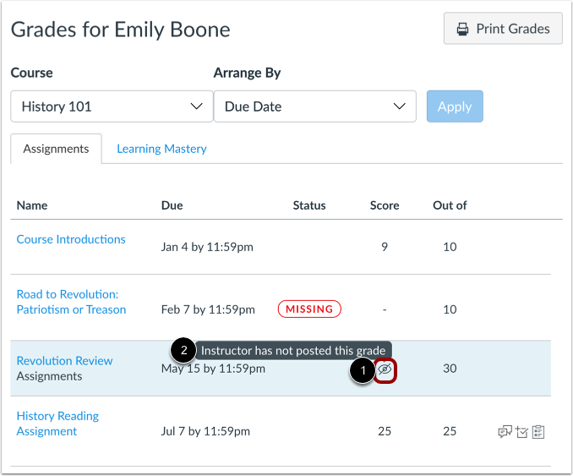Viewport: 573px width, 476px height.
Task: Click the due date Jul 7 by 11:59pm
Action: click(x=205, y=431)
